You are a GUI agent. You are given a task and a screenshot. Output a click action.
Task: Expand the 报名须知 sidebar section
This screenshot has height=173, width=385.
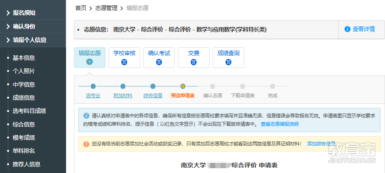pos(33,13)
